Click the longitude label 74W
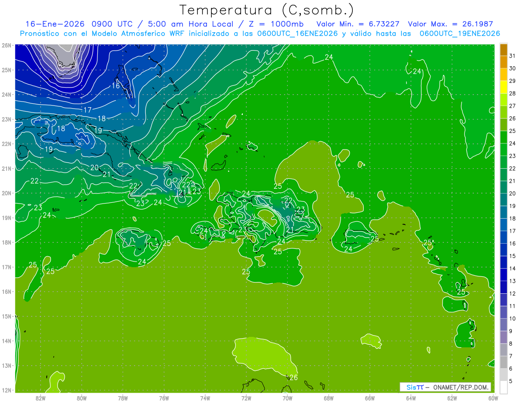The width and height of the screenshot is (524, 404). [205, 398]
